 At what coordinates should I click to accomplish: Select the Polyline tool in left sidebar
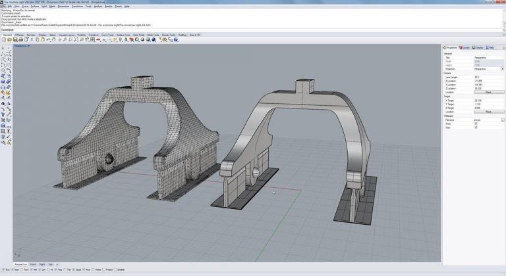pyautogui.click(x=3, y=53)
